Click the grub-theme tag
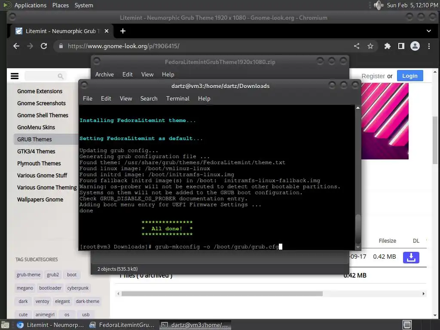 [28, 275]
